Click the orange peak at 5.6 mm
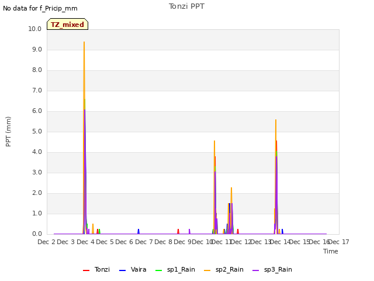Image resolution: width=374 pixels, height=281 pixels. tap(276, 120)
